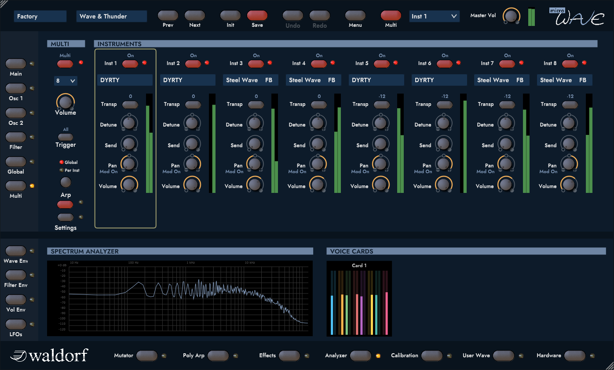
Task: Click Inst 5 Transp button
Action: pos(381,105)
